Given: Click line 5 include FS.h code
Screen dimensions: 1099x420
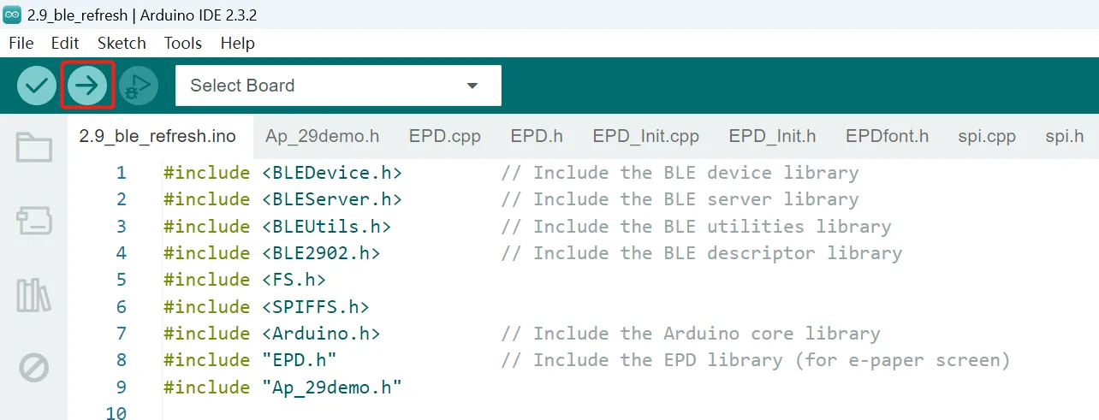Looking at the screenshot, I should [245, 280].
